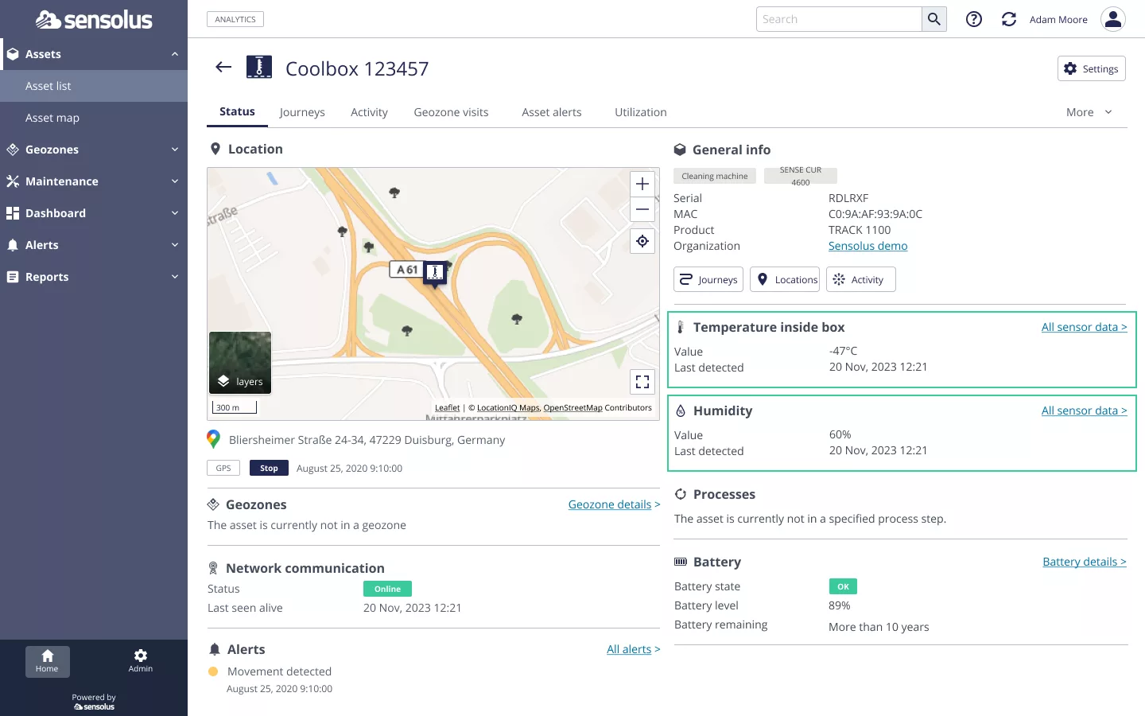Follow the Sensolus demo organization link
Viewport: 1145px width, 716px height.
tap(867, 246)
